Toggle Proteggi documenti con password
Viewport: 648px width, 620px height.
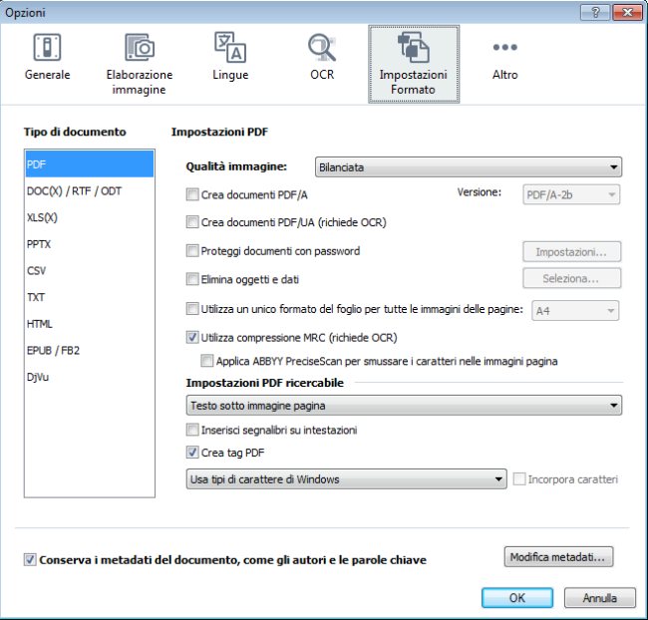193,251
